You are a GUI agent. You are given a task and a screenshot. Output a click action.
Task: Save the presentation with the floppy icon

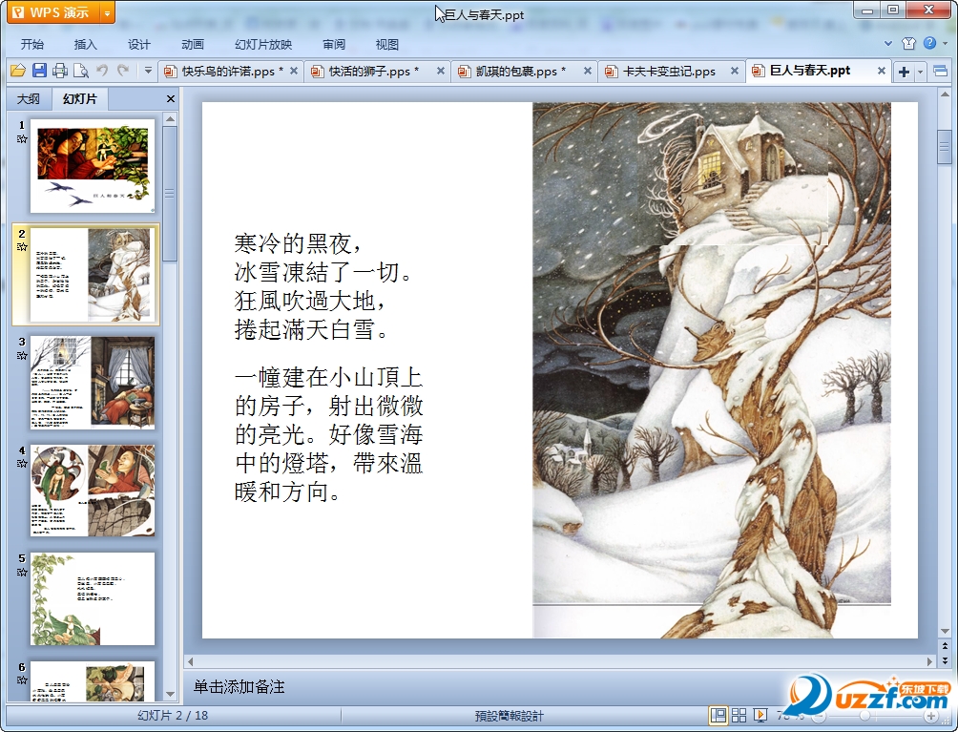pos(39,71)
